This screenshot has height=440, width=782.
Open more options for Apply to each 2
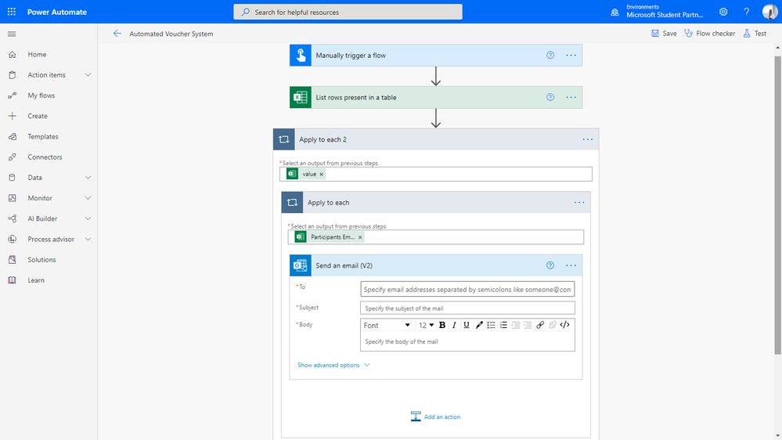(588, 139)
